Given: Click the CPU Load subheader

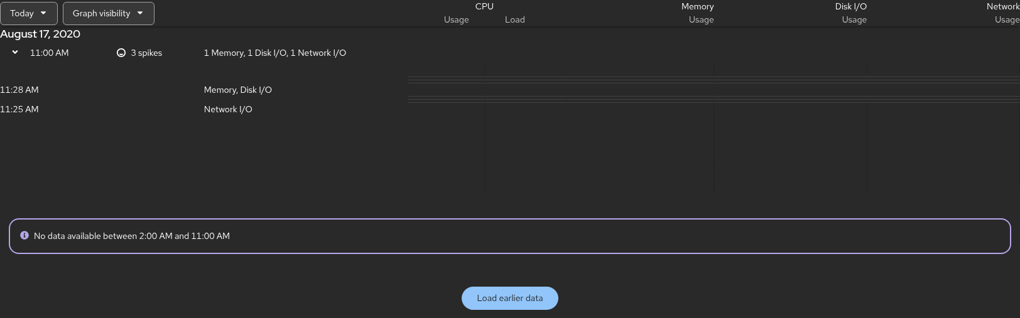Looking at the screenshot, I should pos(515,19).
